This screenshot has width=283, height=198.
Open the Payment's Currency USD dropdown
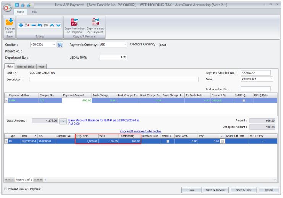(x=125, y=45)
